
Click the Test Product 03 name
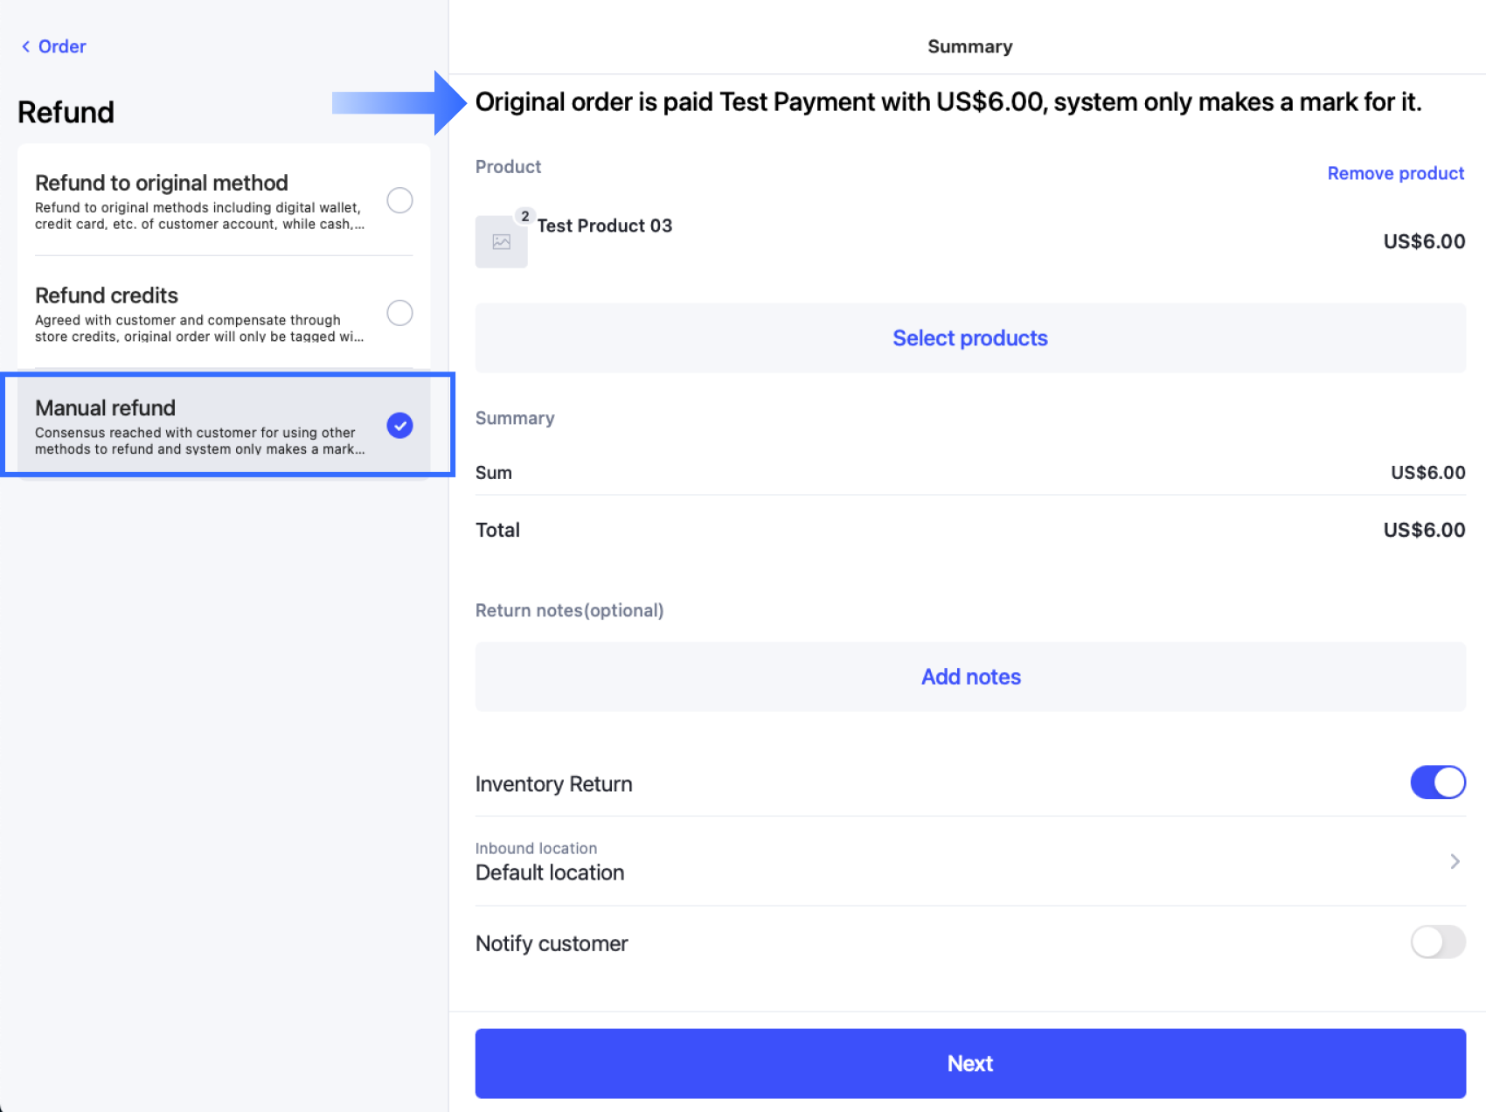(605, 226)
